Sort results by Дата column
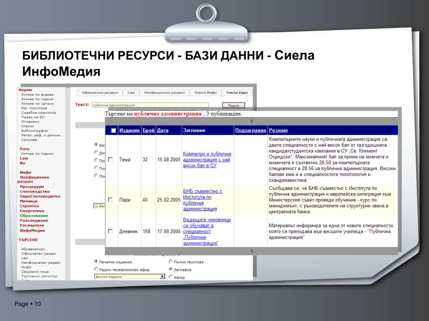The image size is (429, 321). (163, 130)
